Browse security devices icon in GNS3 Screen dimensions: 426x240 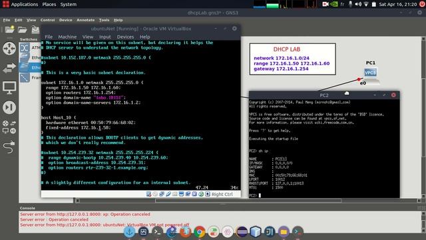(9, 107)
